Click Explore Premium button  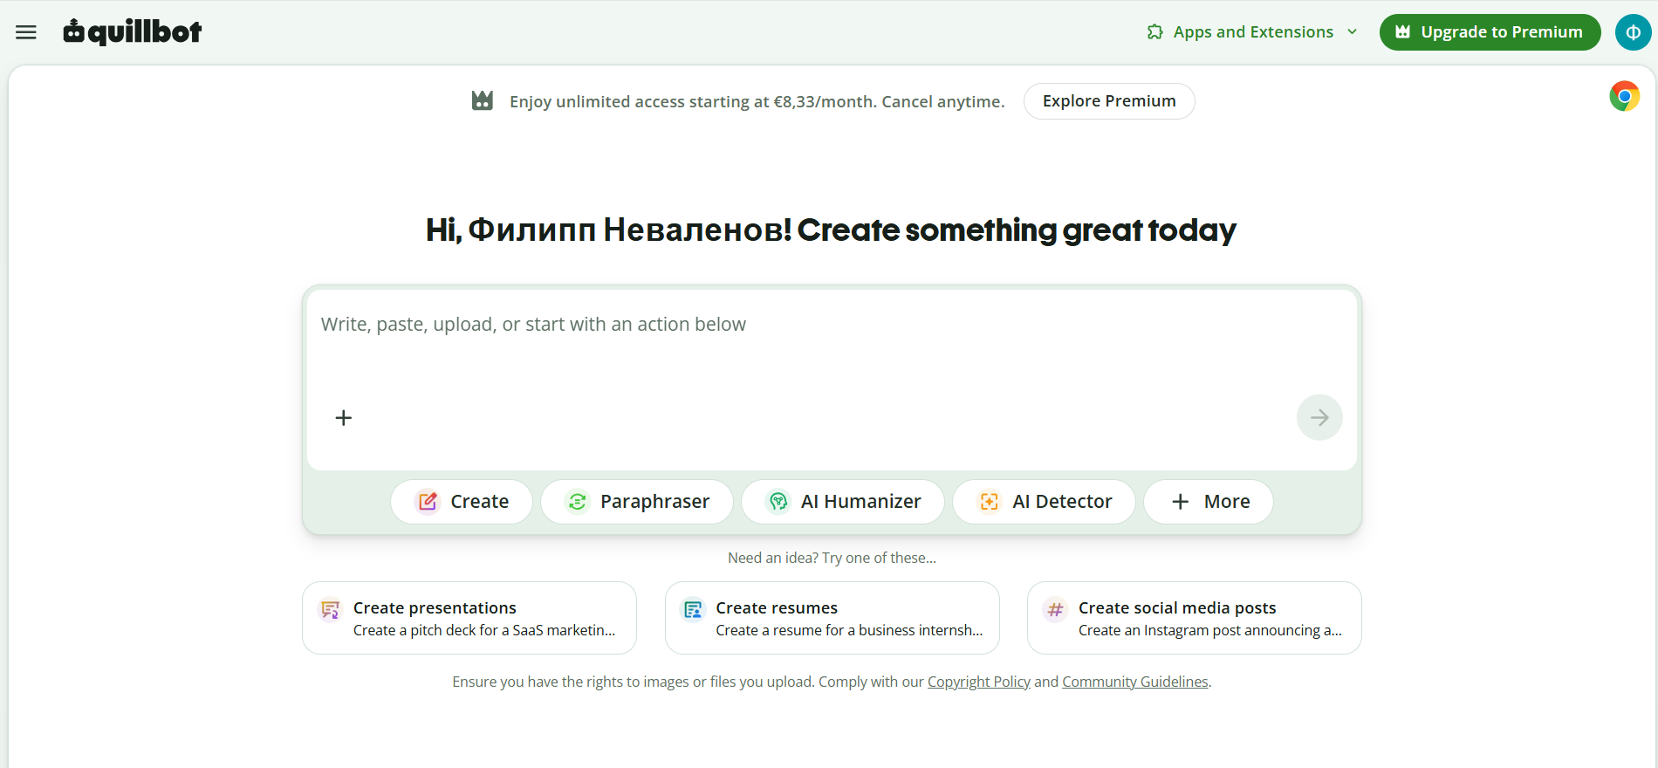1109,101
